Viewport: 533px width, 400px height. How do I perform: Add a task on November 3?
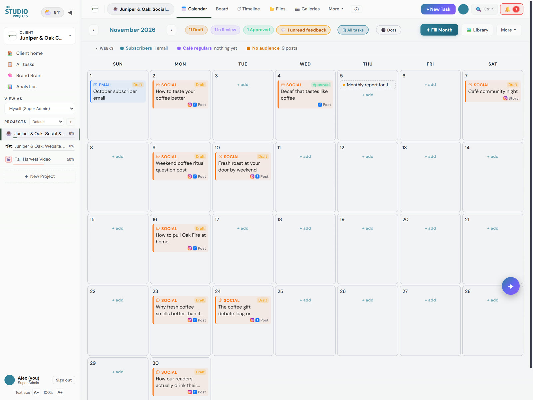point(243,85)
